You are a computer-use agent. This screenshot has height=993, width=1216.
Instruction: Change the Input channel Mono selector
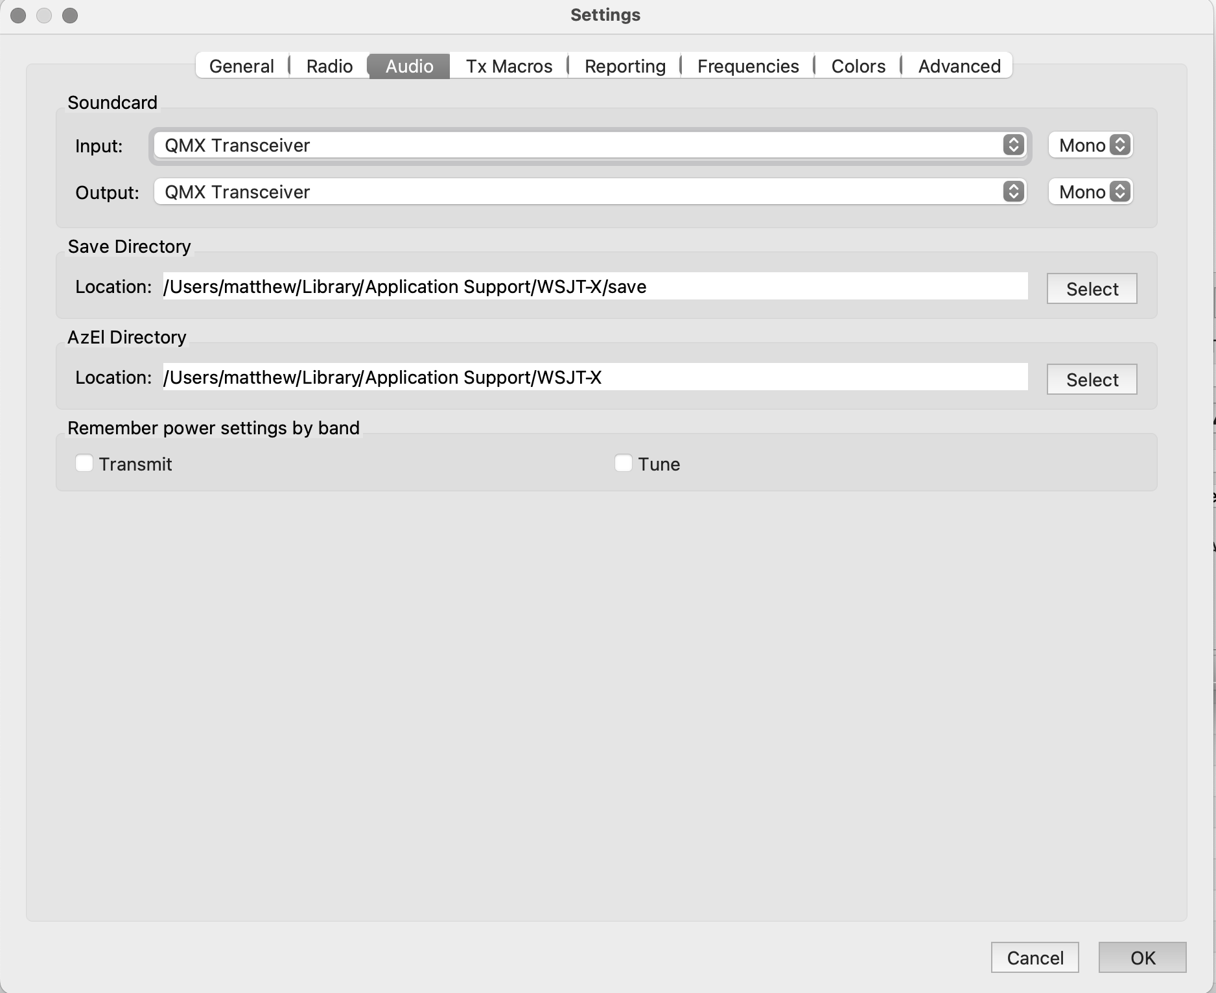coord(1091,145)
